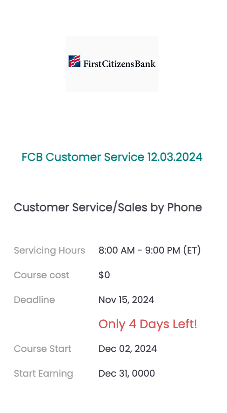Screen dimensions: 227x413
Task: Click the Start Earning label
Action: [x=43, y=373]
